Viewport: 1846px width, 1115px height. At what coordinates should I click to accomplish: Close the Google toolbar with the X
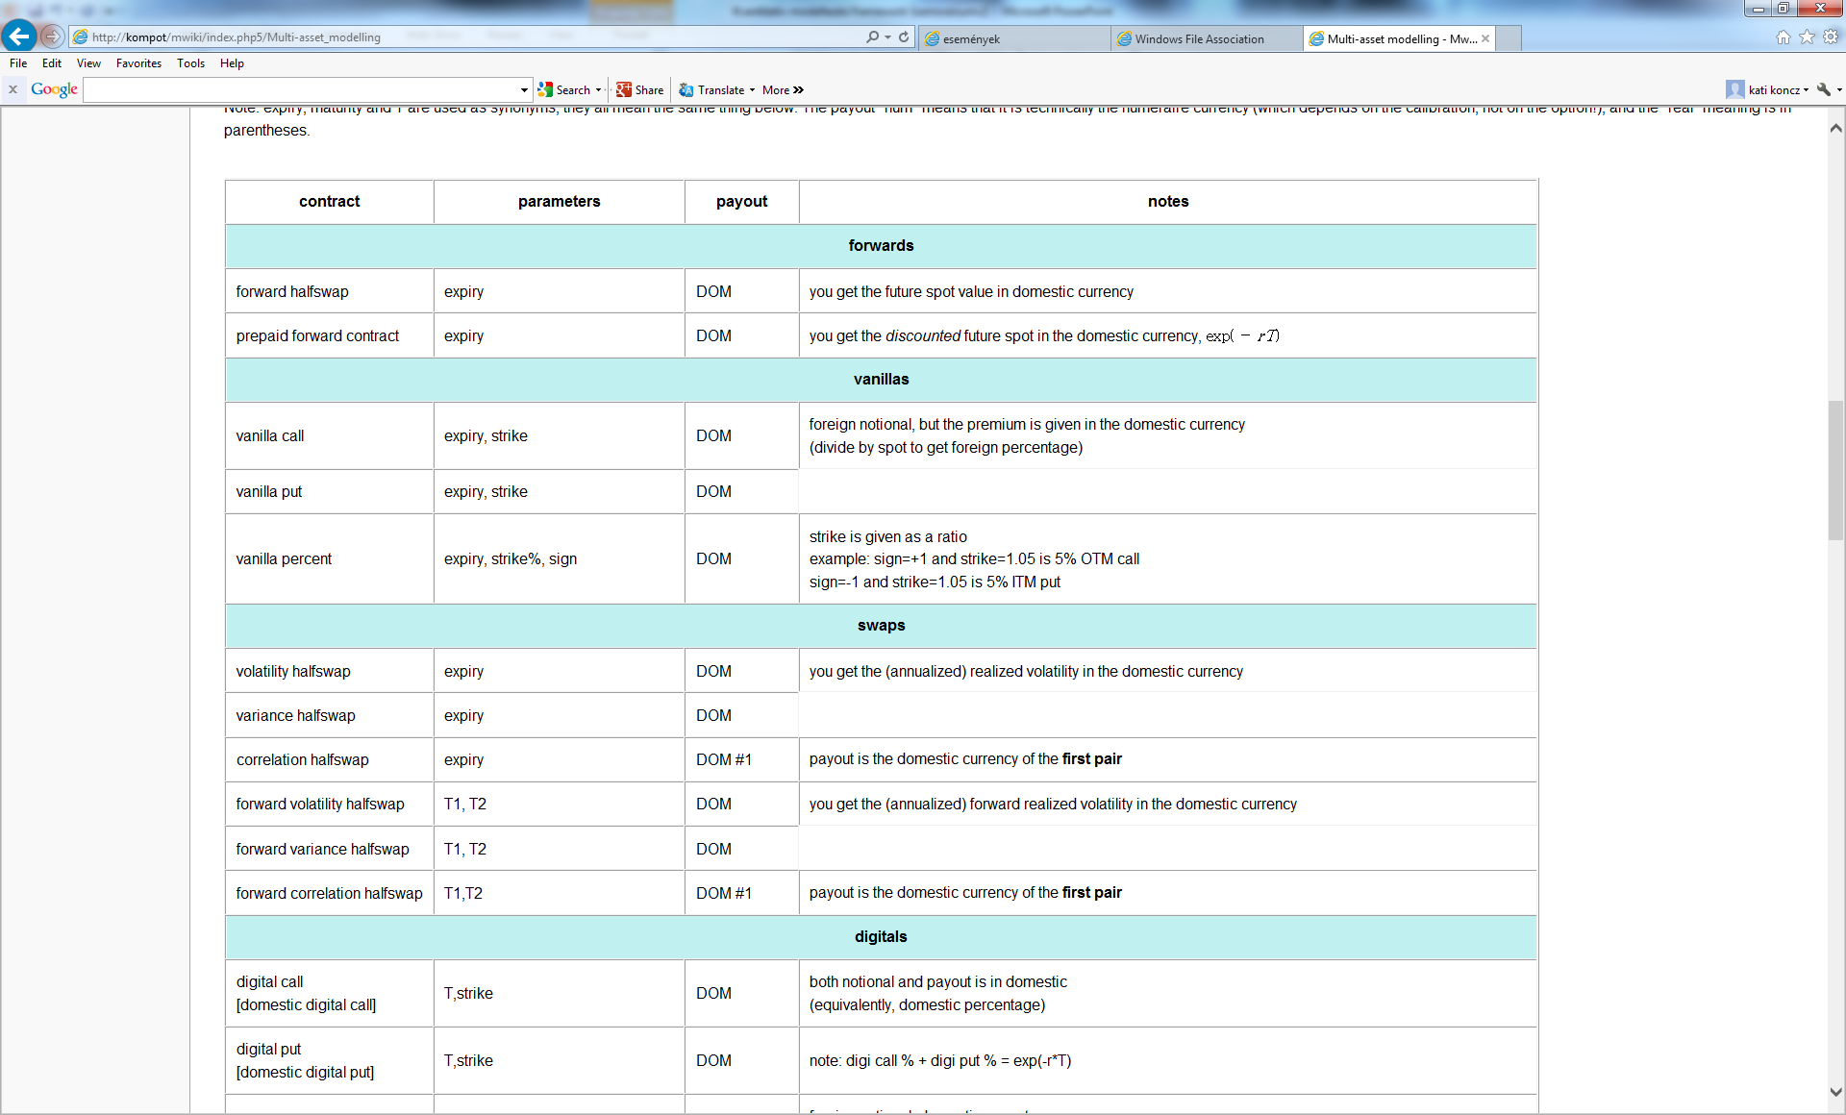pos(13,89)
